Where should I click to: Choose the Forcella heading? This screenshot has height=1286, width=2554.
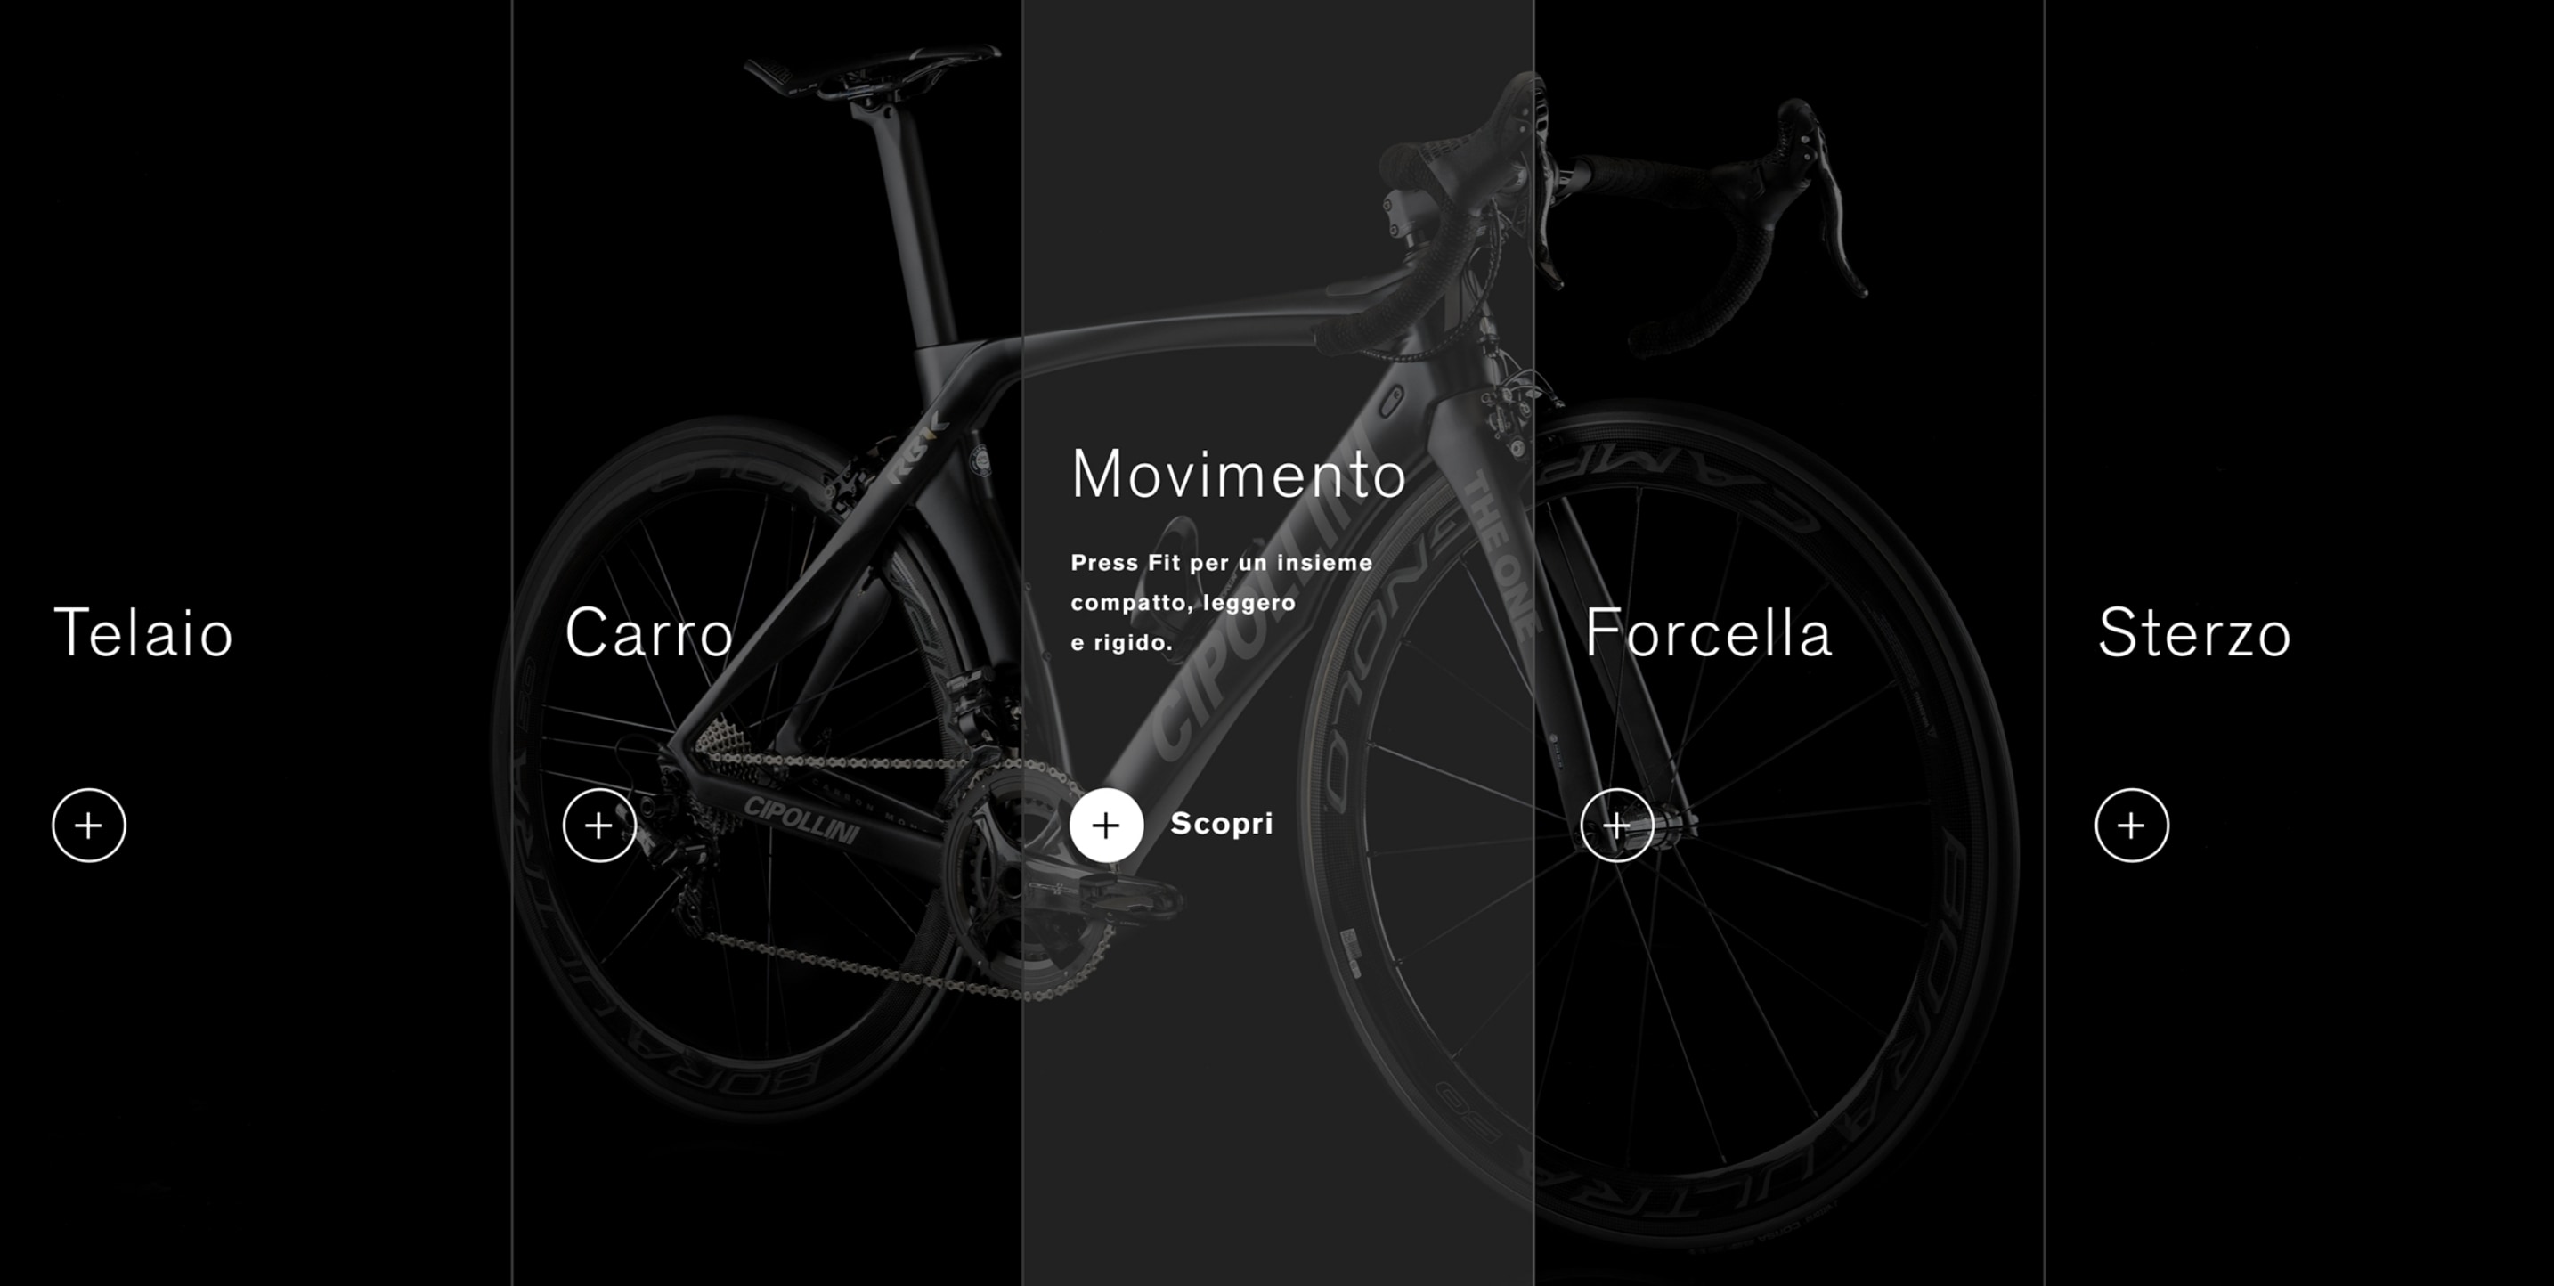click(x=1708, y=632)
